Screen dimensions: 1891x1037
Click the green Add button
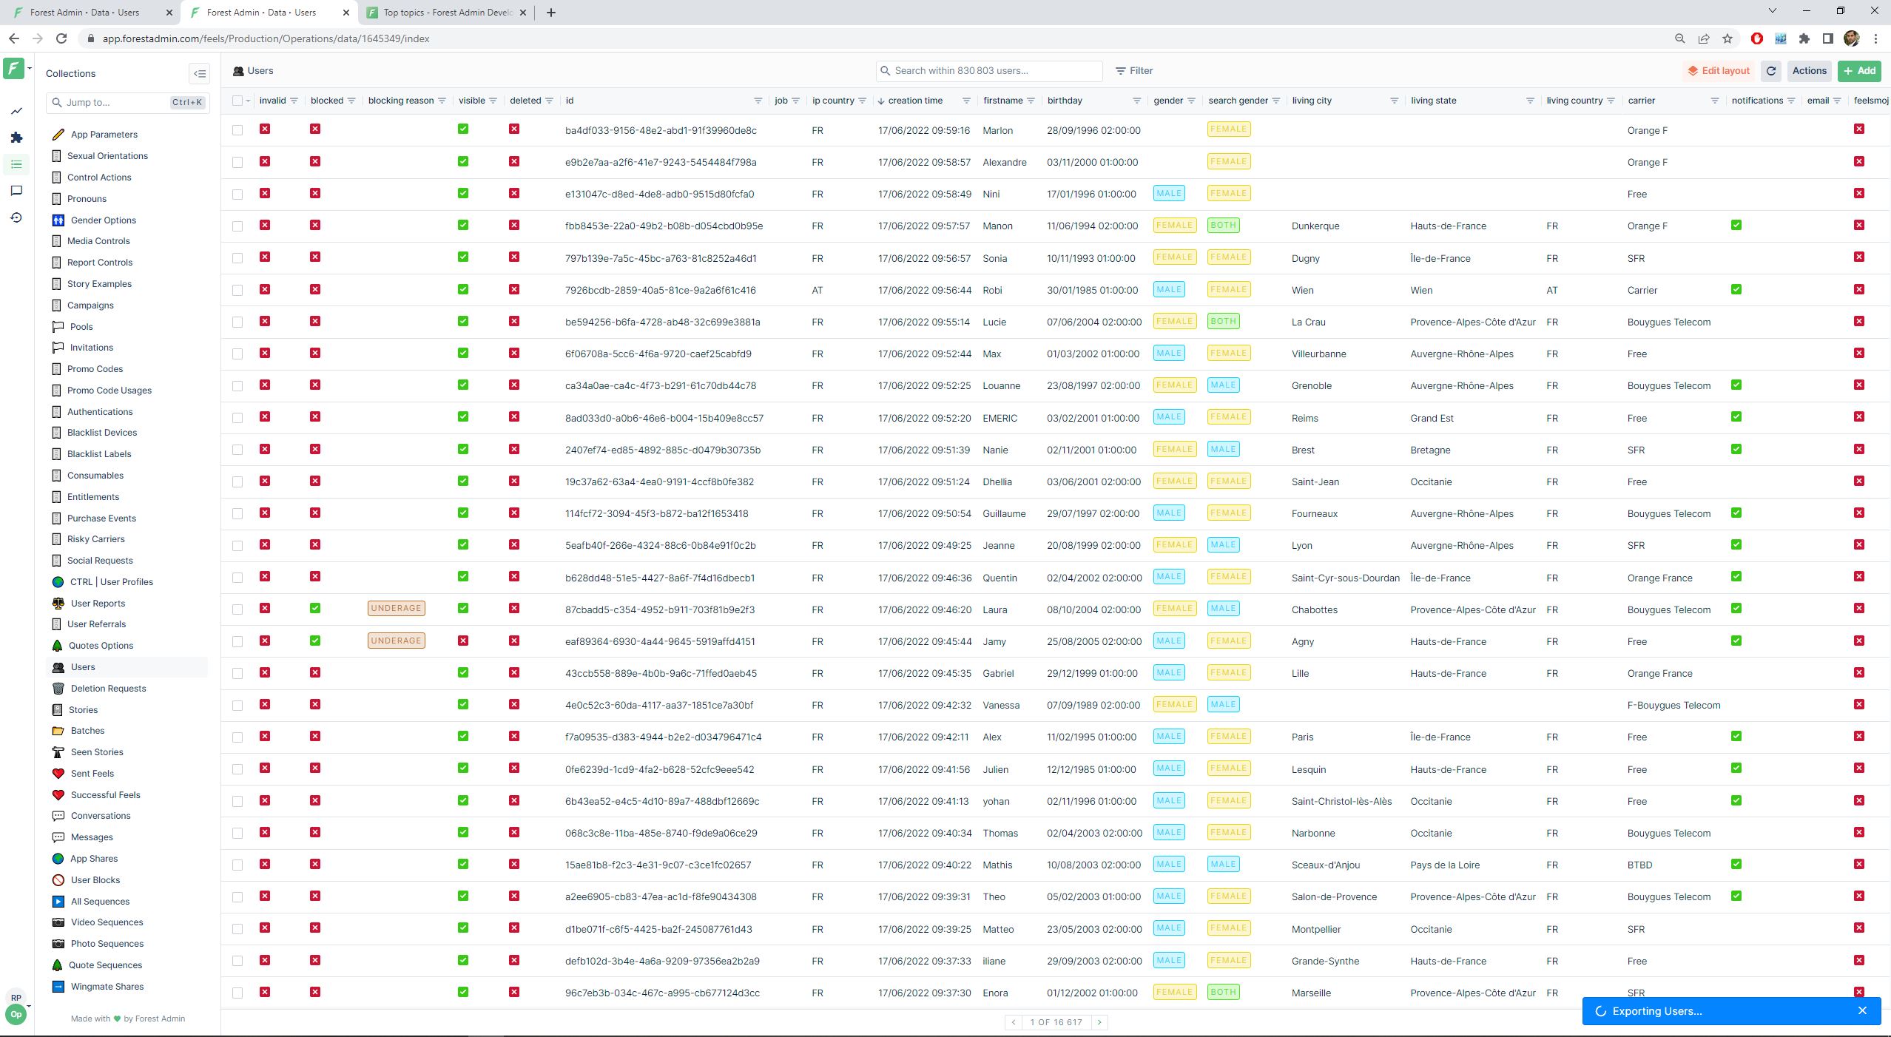coord(1859,71)
